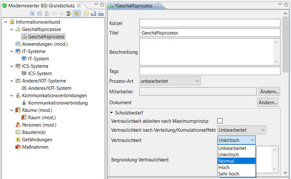Click the Back arrow in tree toolbar
Screen dimensions: 291x179
pyautogui.click(x=54, y=13)
